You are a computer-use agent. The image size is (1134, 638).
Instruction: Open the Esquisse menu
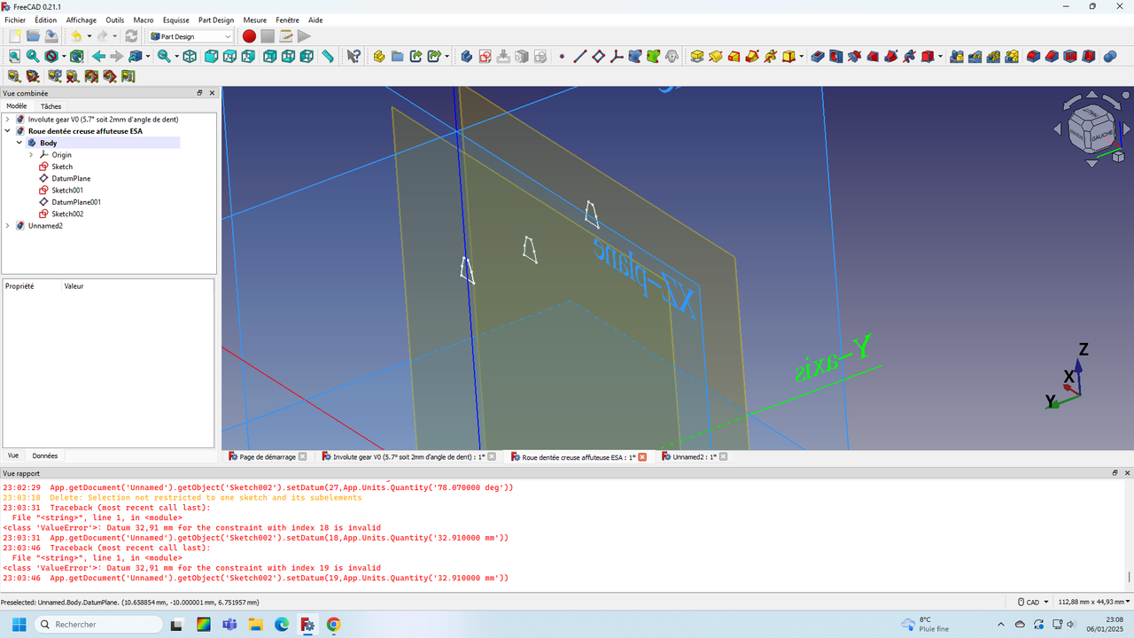click(x=175, y=19)
